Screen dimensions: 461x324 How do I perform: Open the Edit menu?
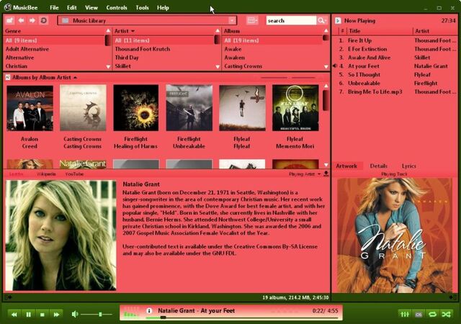click(x=71, y=8)
